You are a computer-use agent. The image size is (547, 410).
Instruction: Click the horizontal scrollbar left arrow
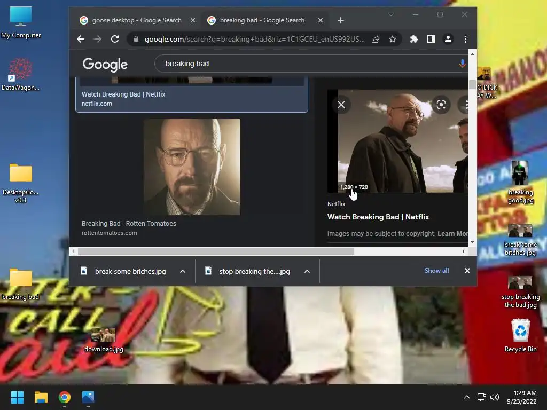tap(73, 251)
